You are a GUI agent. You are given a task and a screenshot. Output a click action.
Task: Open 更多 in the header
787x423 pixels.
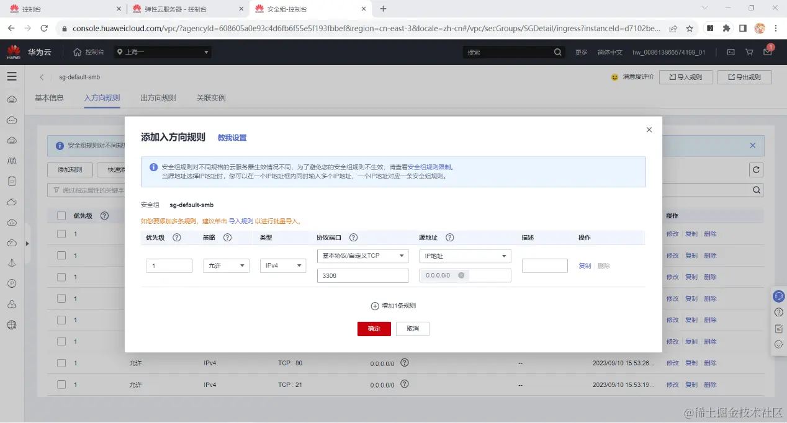tap(581, 52)
